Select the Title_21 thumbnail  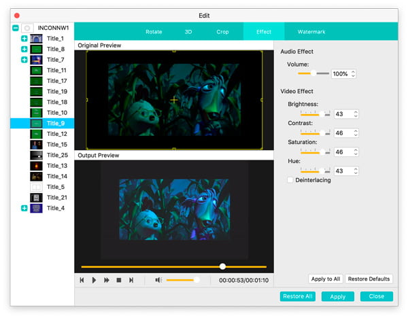[x=36, y=198]
